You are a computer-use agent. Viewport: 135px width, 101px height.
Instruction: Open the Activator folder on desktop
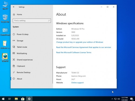point(5,45)
